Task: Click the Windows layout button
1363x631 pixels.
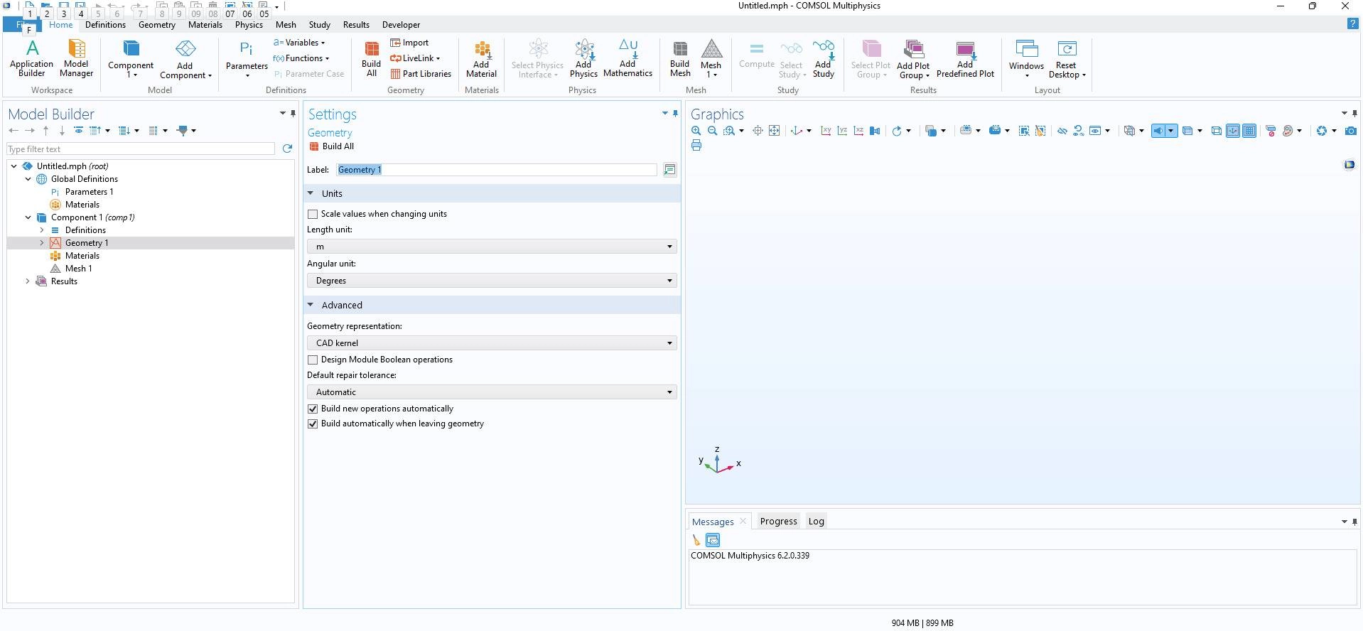Action: [x=1026, y=58]
